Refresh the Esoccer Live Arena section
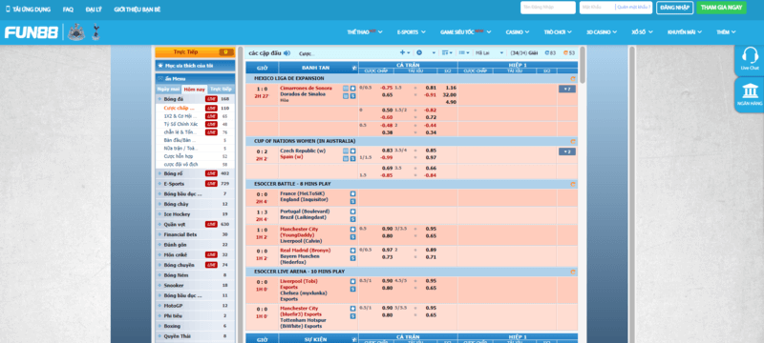764x343 pixels. pyautogui.click(x=573, y=272)
